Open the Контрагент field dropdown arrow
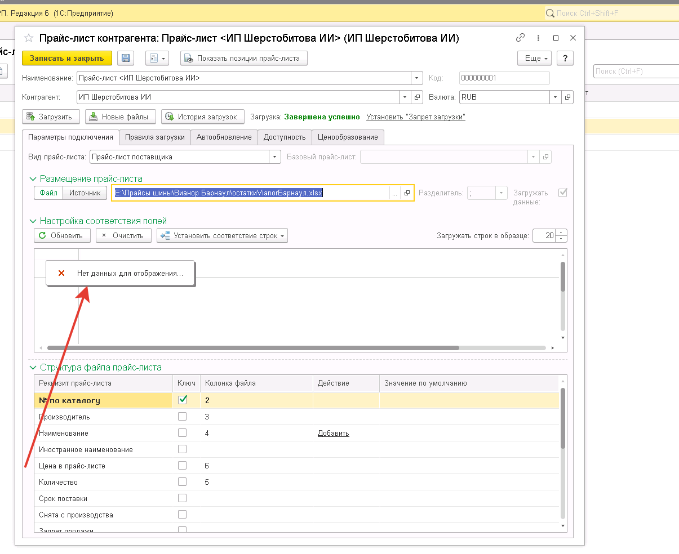This screenshot has width=679, height=554. click(x=405, y=97)
